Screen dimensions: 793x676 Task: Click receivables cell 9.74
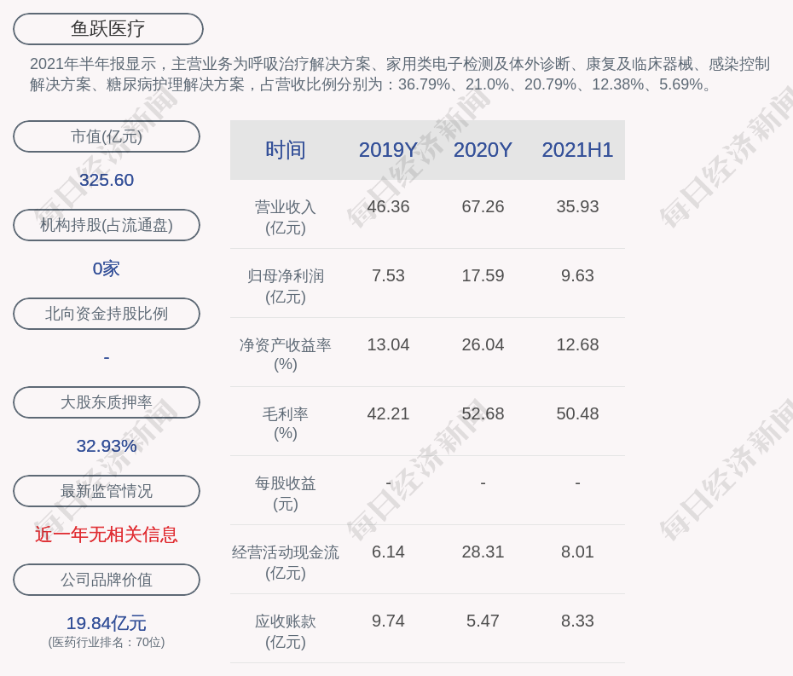click(389, 621)
